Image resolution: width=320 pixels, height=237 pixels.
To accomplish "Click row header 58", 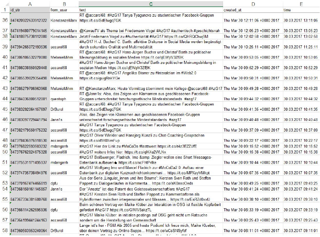I will coord(4,230).
